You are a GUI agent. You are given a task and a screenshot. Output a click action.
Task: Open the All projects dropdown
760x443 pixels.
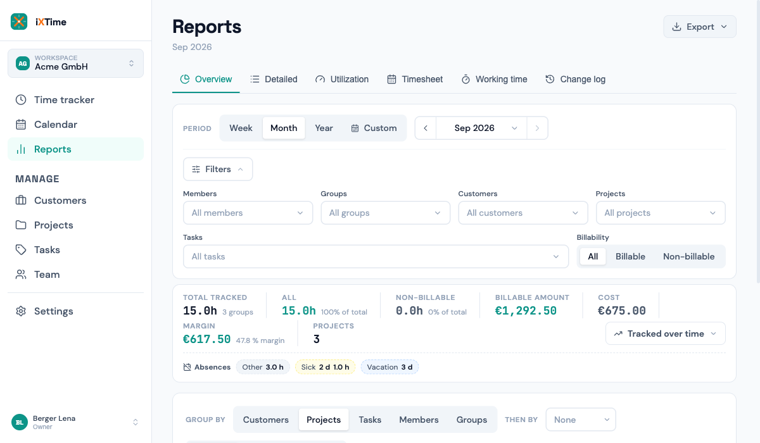point(661,213)
